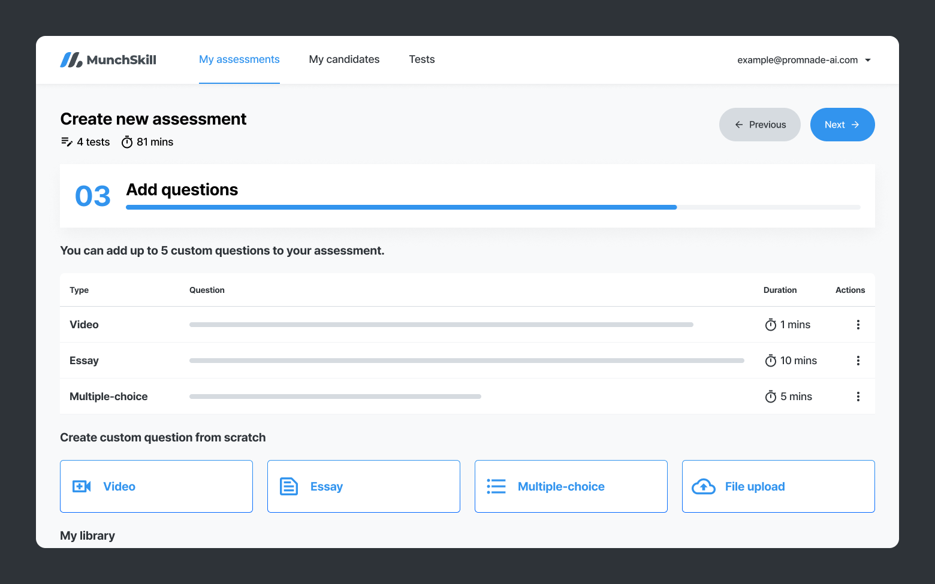The width and height of the screenshot is (935, 584).
Task: Create a custom Essay question
Action: [x=364, y=486]
